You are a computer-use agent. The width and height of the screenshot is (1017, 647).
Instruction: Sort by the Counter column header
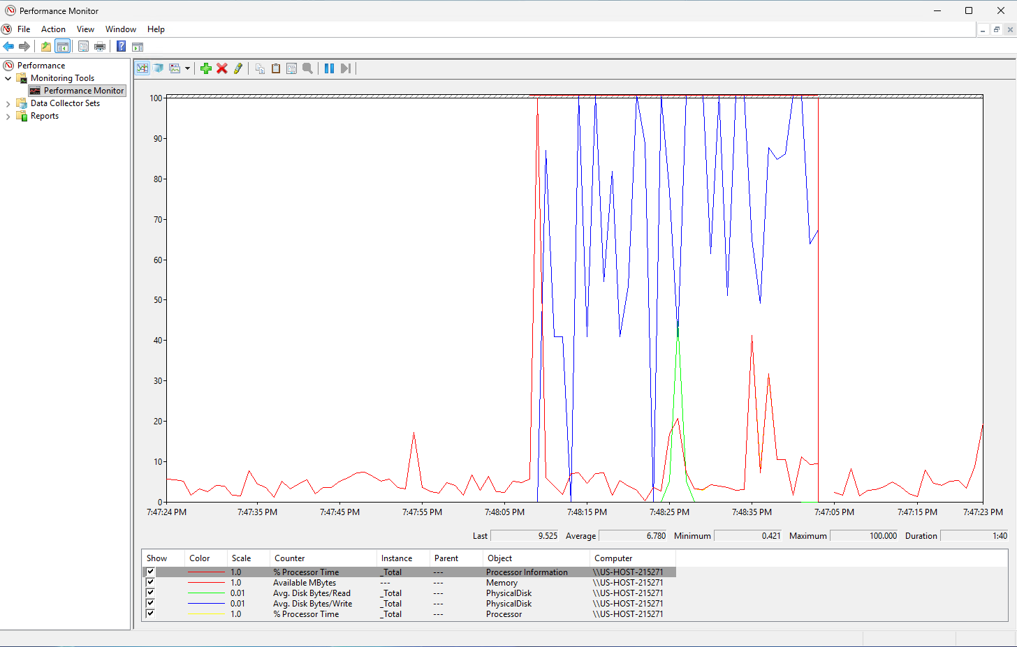point(323,558)
